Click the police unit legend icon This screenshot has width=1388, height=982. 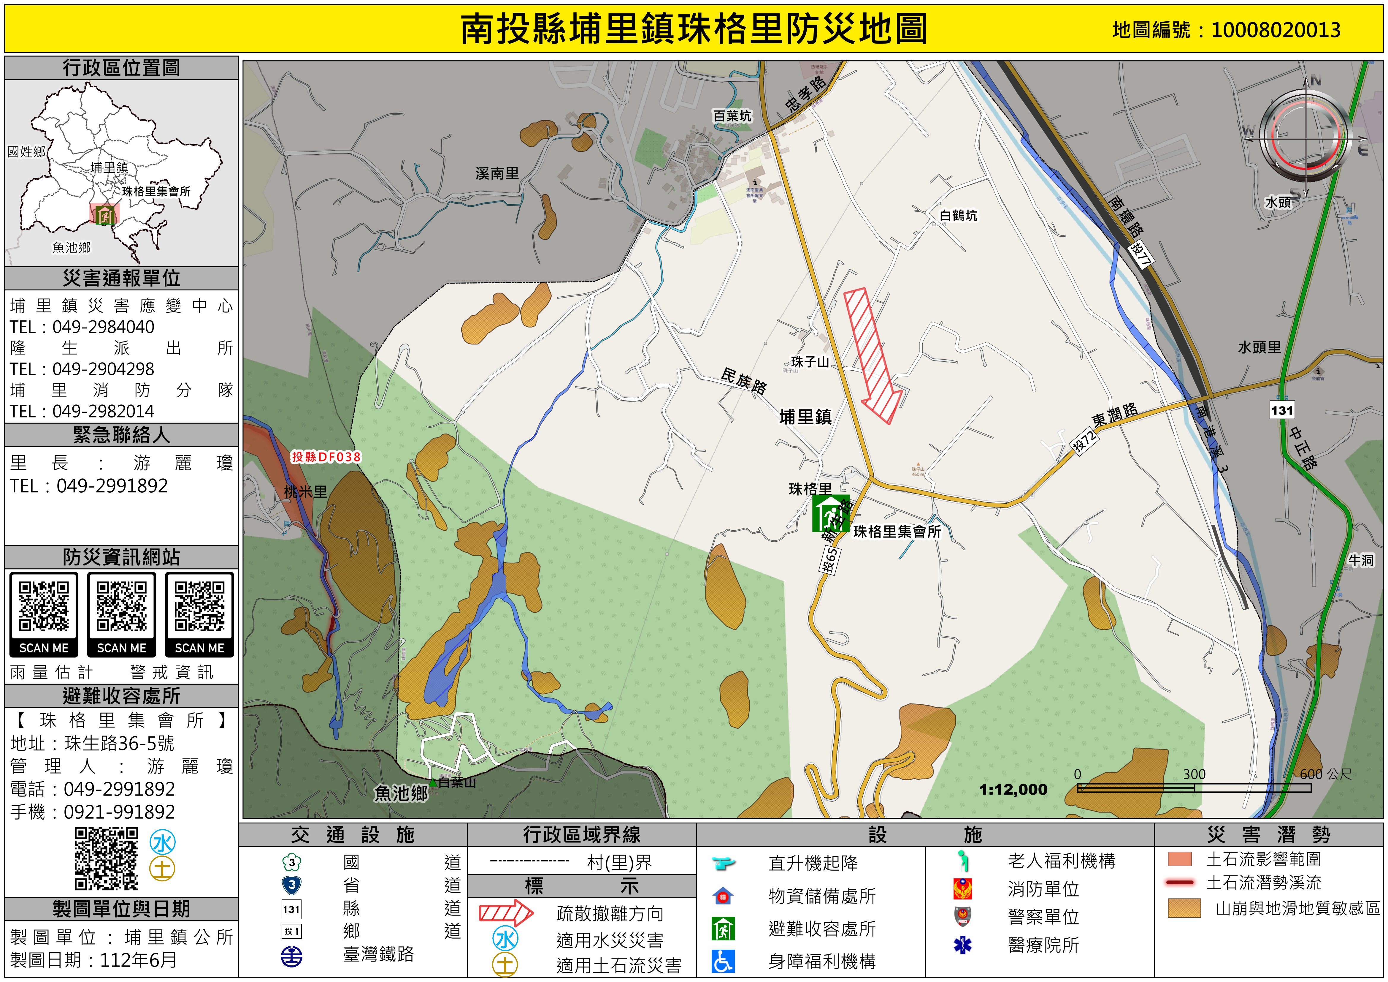click(962, 916)
